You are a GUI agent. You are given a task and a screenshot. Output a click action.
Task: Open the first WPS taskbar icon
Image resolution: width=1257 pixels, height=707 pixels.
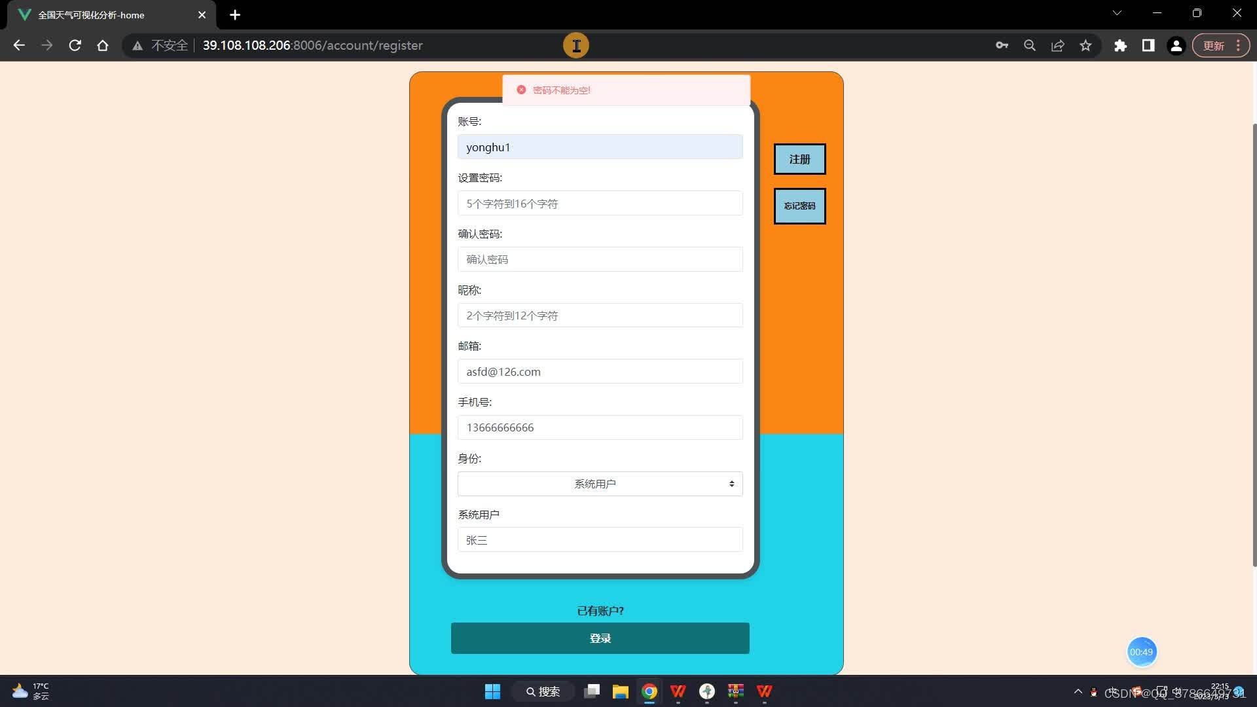point(678,691)
